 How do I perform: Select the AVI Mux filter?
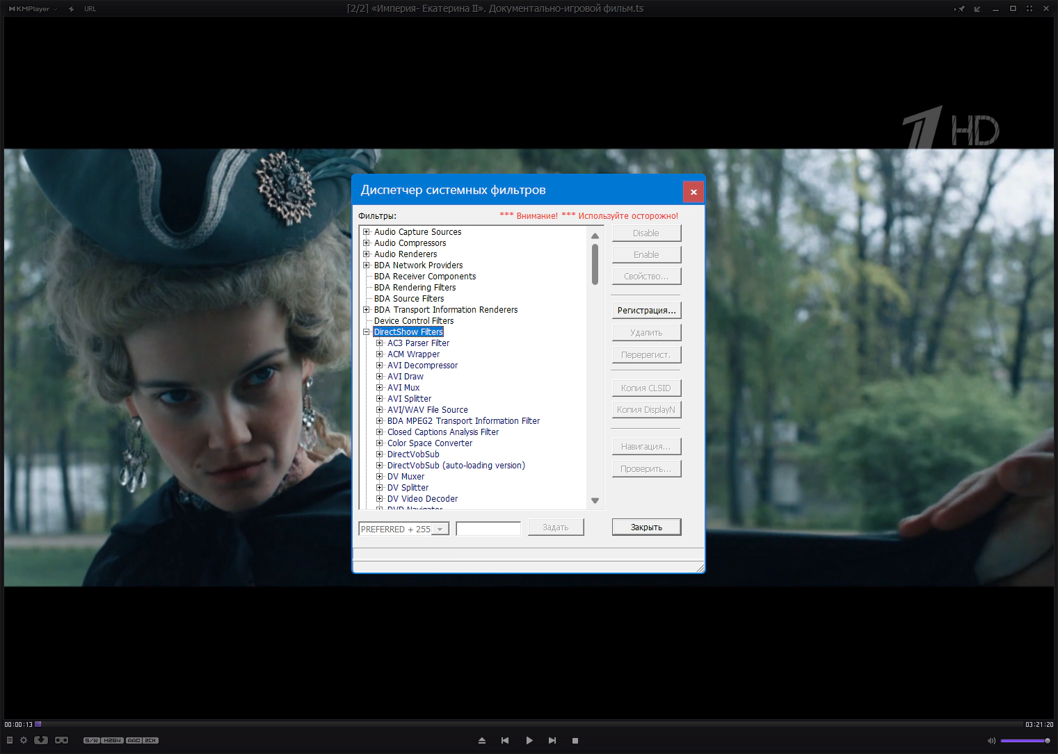(x=403, y=388)
